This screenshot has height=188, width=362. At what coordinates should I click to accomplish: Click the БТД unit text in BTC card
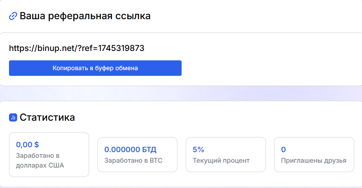click(149, 150)
